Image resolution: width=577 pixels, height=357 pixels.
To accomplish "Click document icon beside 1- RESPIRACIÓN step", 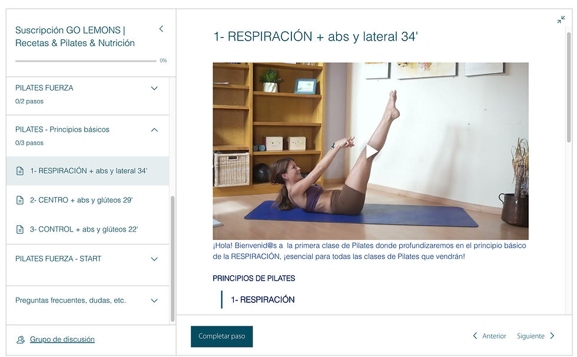I will point(20,171).
